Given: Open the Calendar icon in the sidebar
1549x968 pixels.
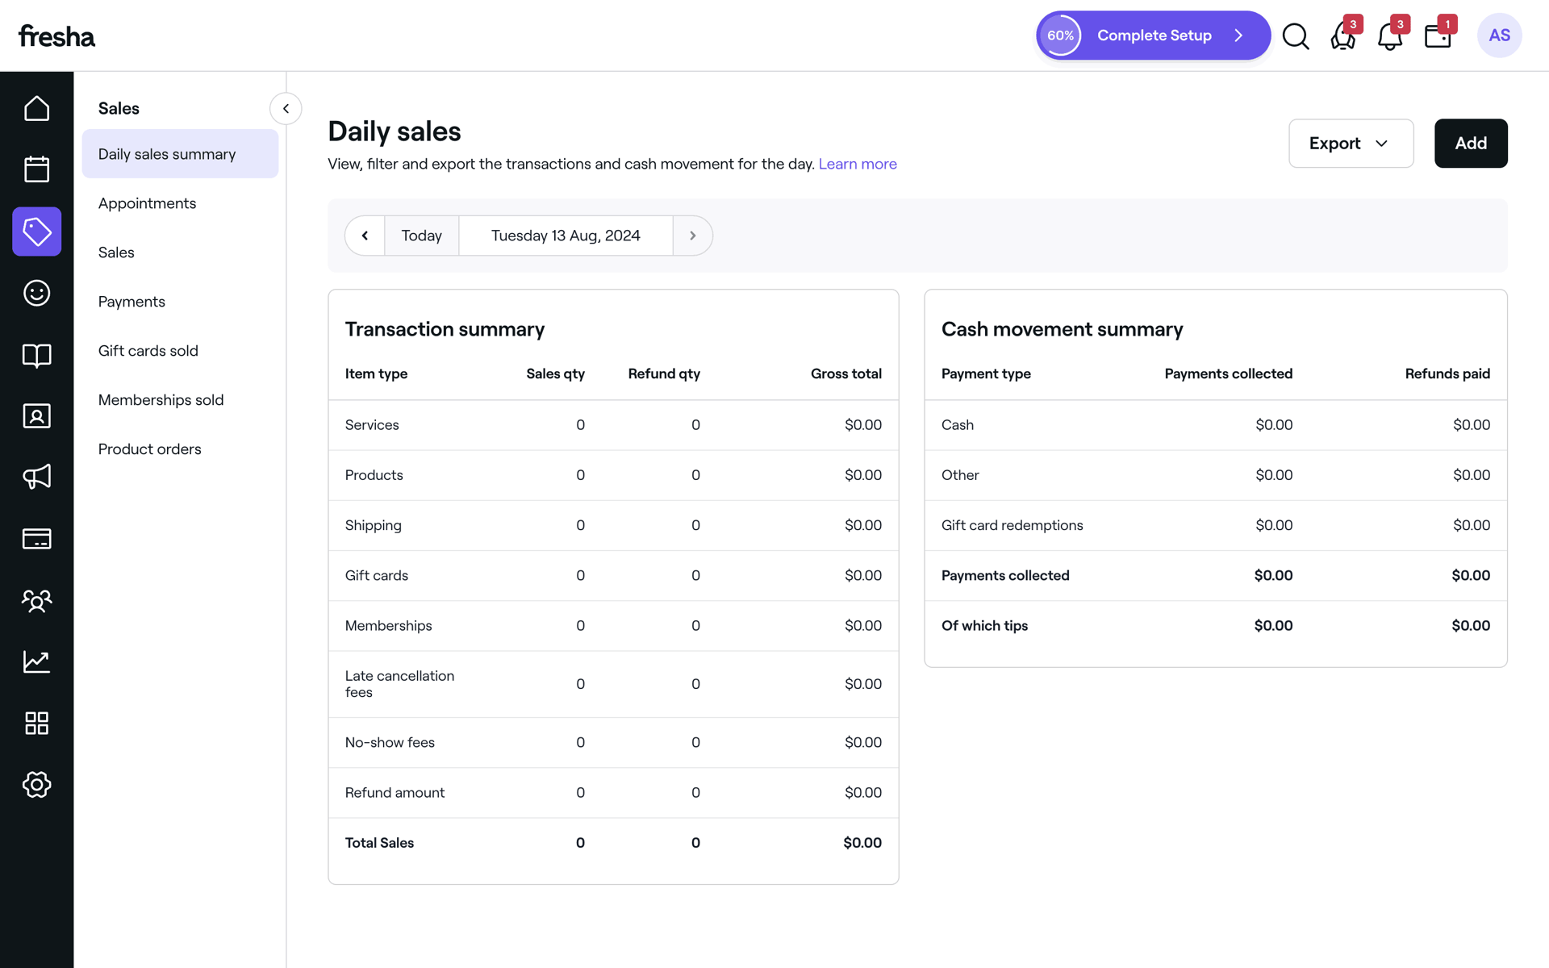Looking at the screenshot, I should (x=36, y=169).
